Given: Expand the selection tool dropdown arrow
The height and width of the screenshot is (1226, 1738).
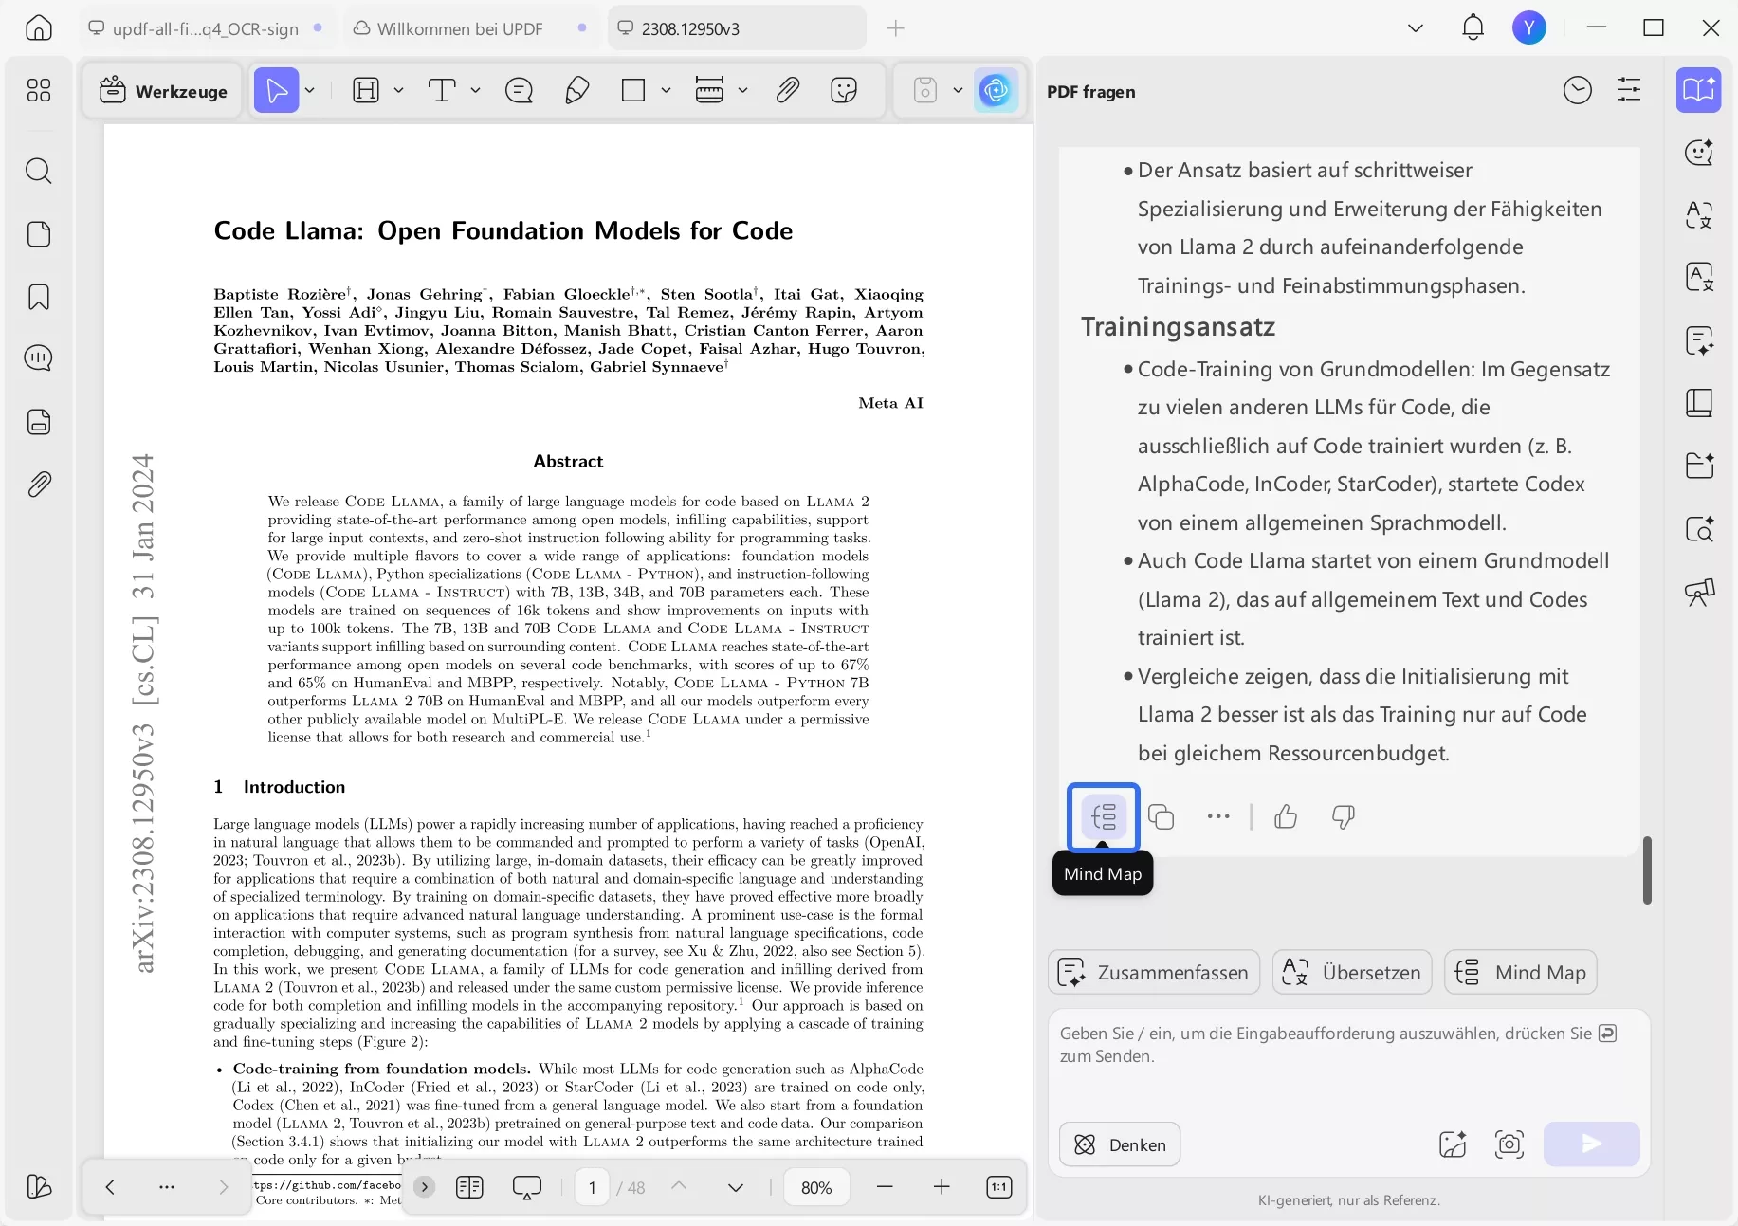Looking at the screenshot, I should click(x=310, y=91).
